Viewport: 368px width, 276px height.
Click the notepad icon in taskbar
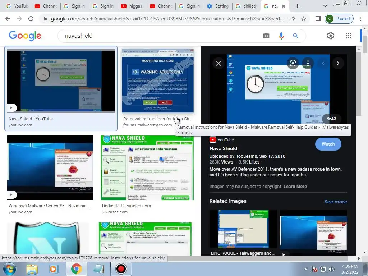pyautogui.click(x=99, y=269)
